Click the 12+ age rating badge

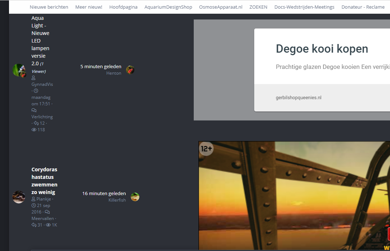tap(206, 148)
